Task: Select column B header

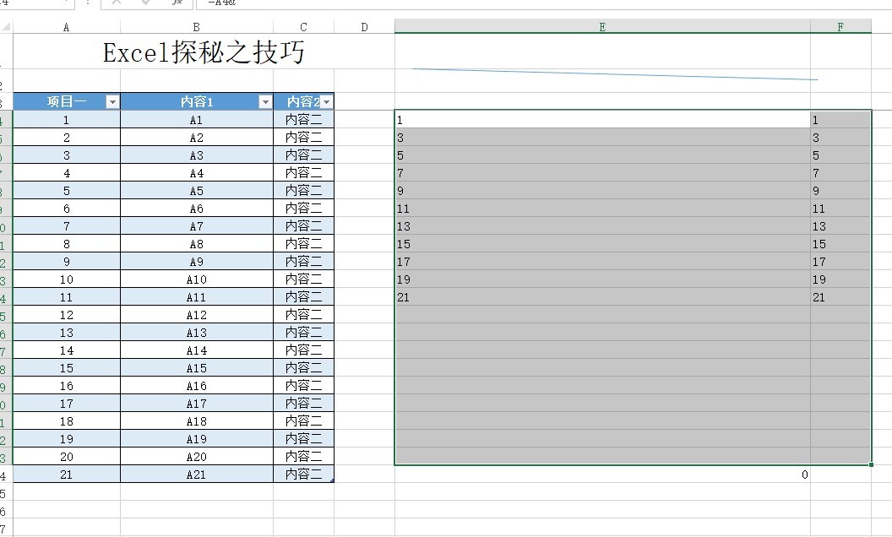Action: tap(195, 26)
